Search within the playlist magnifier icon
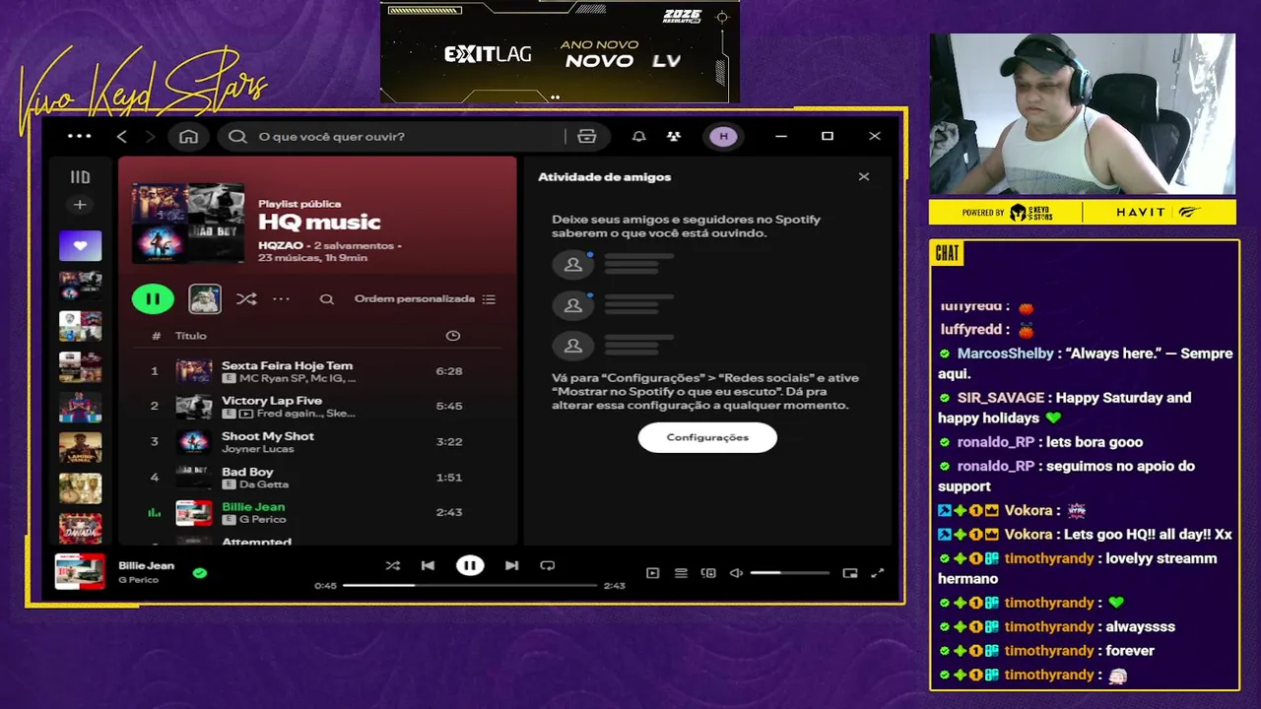The width and height of the screenshot is (1261, 709). pyautogui.click(x=327, y=299)
